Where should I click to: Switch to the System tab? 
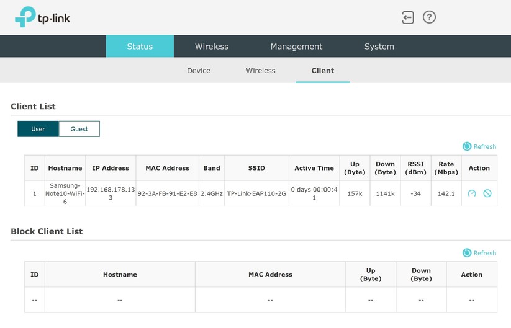coord(379,47)
